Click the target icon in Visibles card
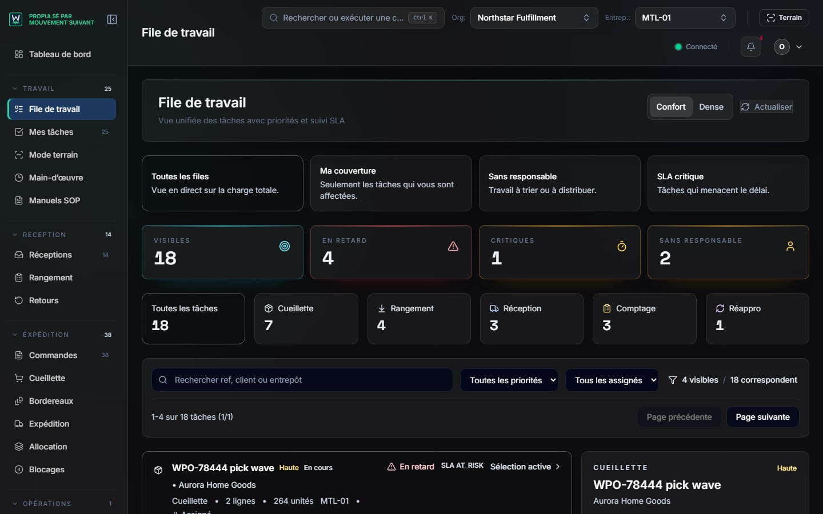The width and height of the screenshot is (823, 514). point(285,246)
